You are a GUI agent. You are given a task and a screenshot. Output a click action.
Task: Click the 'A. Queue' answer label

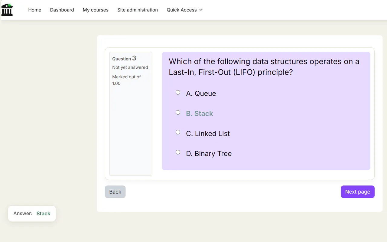pos(201,93)
